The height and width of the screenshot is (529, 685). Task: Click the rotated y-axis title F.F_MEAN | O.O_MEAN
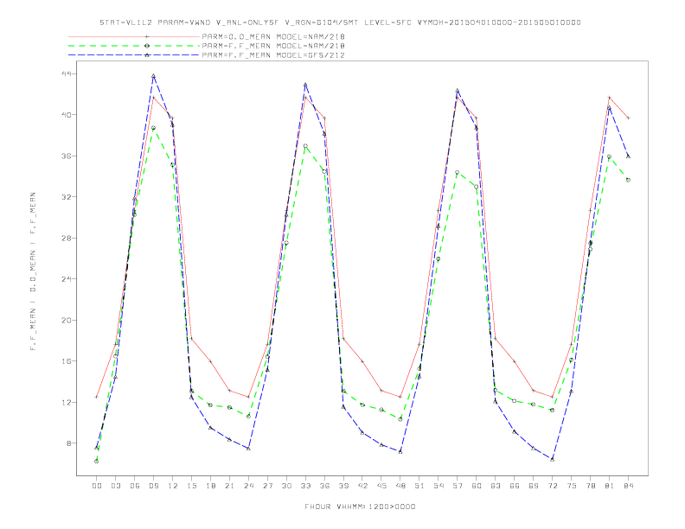[x=33, y=271]
